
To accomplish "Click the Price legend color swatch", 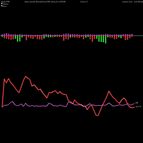I will (x=2, y=6).
